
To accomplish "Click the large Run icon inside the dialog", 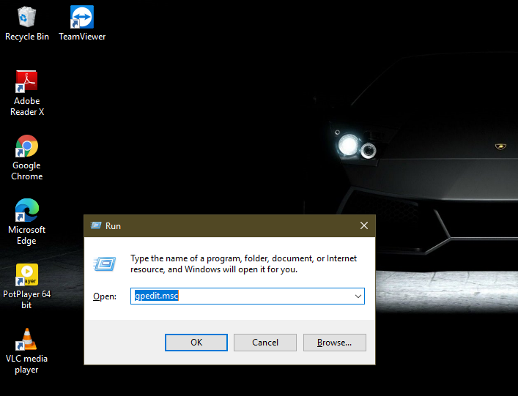I will point(105,264).
